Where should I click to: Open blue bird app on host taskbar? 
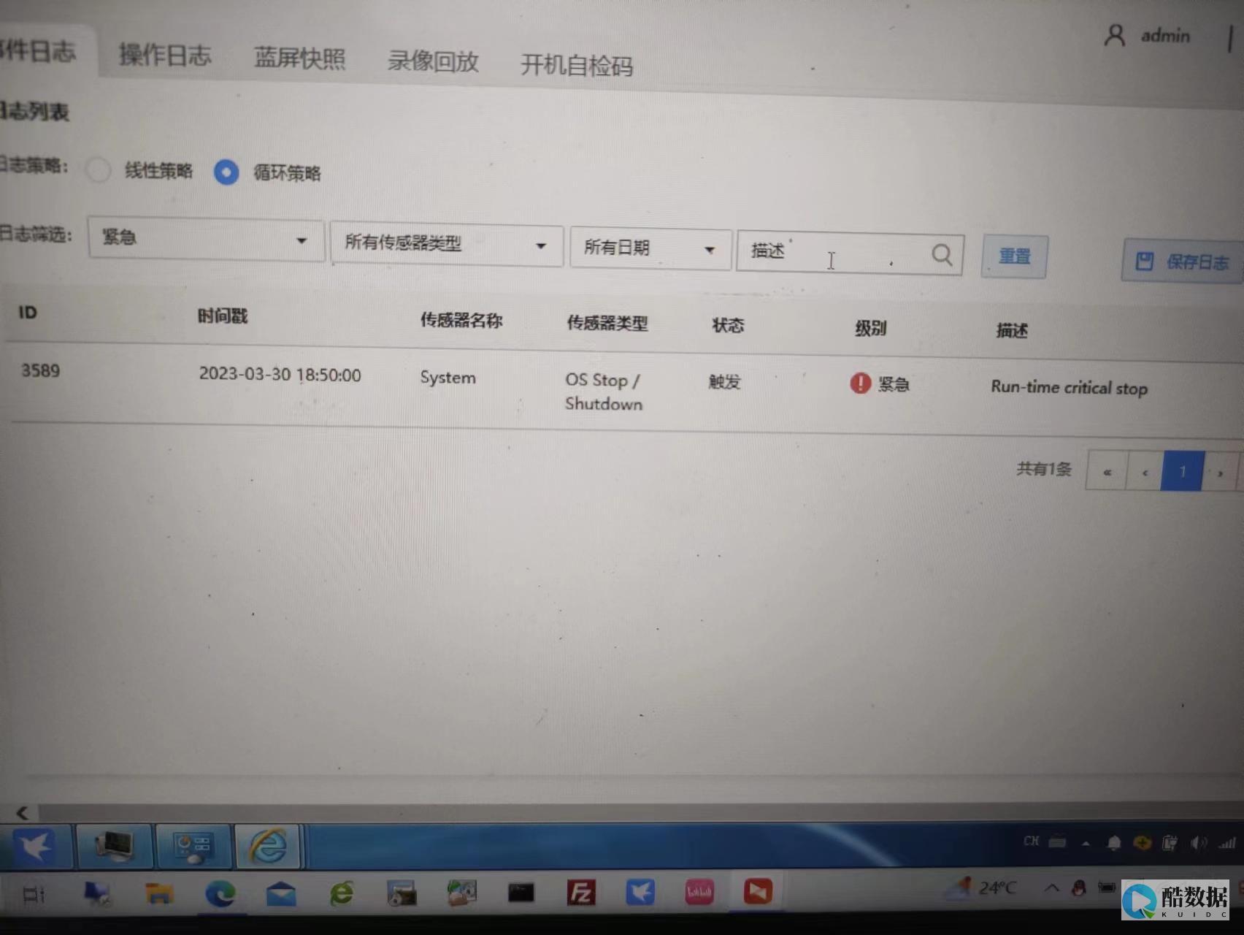click(x=640, y=892)
